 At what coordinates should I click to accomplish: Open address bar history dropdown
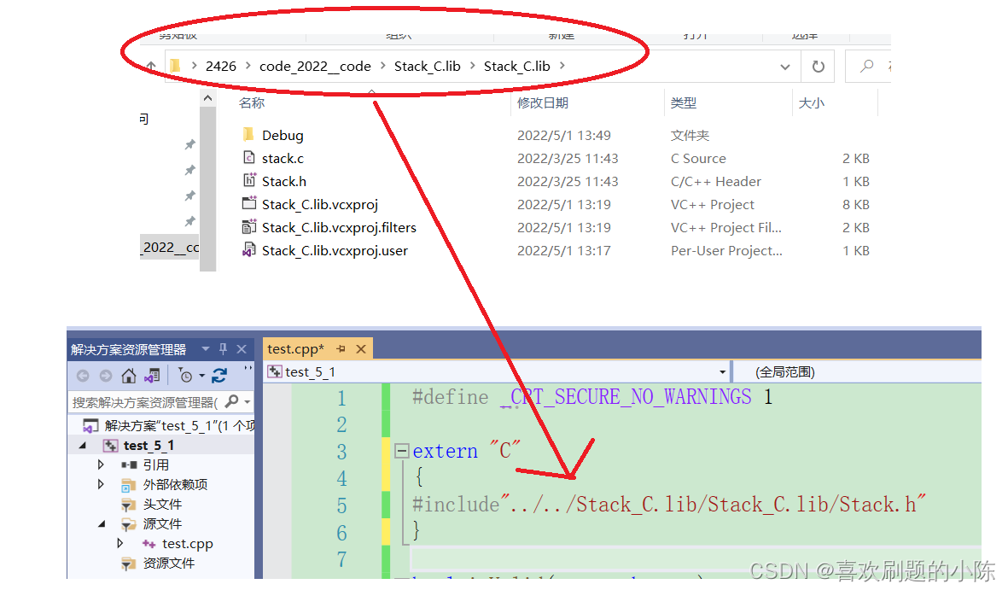[x=785, y=67]
